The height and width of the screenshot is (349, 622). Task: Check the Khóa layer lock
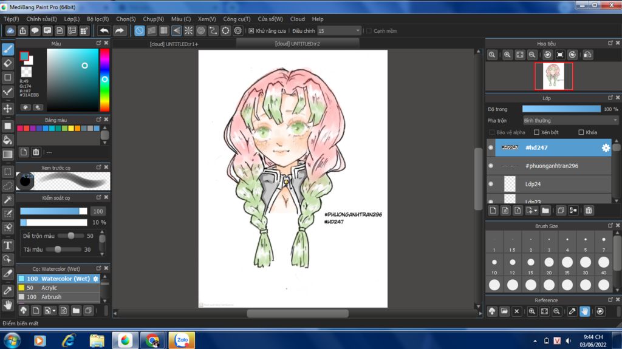tap(581, 132)
